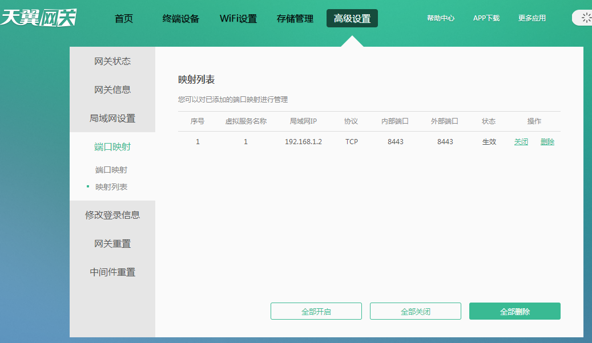Screen dimensions: 592x343
Task: Disable the mapping via 关闭 link
Action: (521, 142)
